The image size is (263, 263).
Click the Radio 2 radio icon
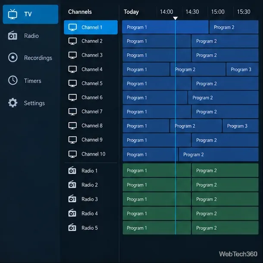pos(72,185)
